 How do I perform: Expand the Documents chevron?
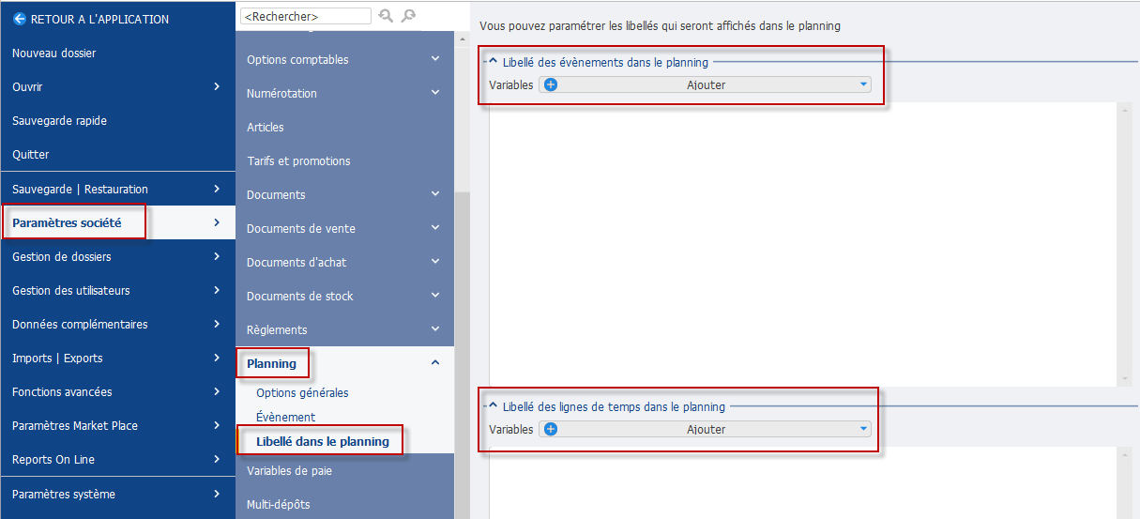434,194
